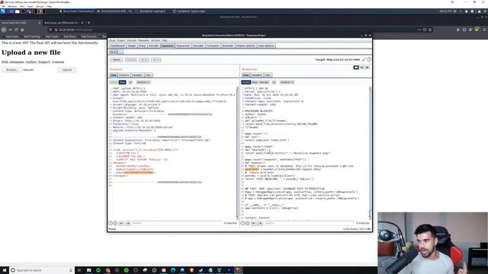Go to next request in Repeater history
The width and height of the screenshot is (488, 274).
click(156, 59)
